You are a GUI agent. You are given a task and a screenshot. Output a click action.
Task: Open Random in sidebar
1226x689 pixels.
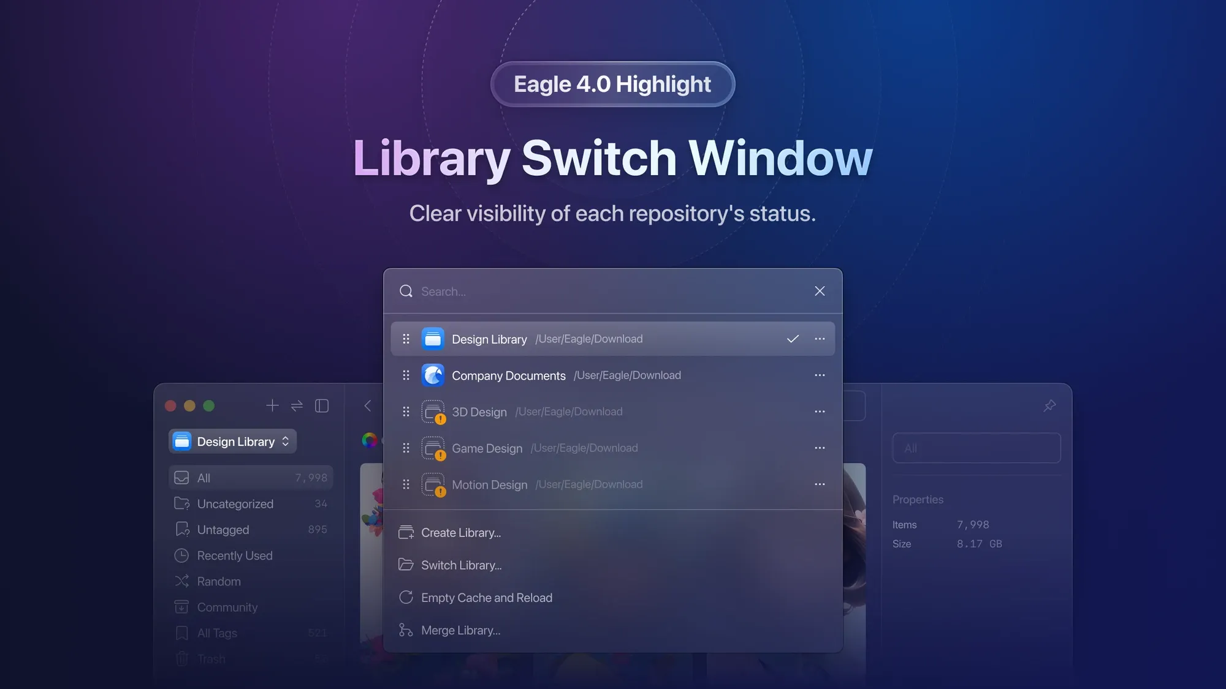click(x=251, y=581)
